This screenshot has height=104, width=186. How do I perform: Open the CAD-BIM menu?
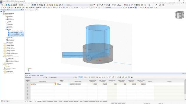[x=42, y=3]
